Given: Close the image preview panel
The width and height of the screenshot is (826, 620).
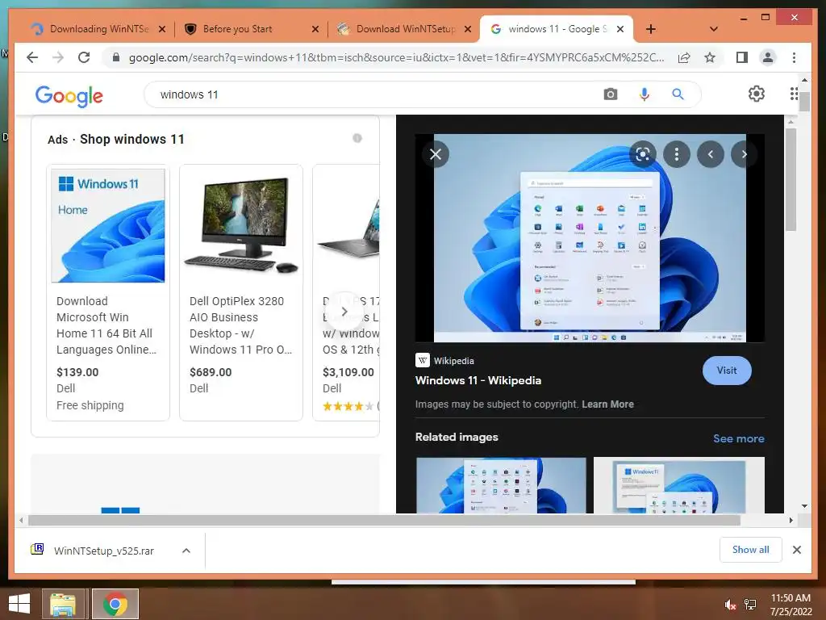Looking at the screenshot, I should click(x=436, y=154).
